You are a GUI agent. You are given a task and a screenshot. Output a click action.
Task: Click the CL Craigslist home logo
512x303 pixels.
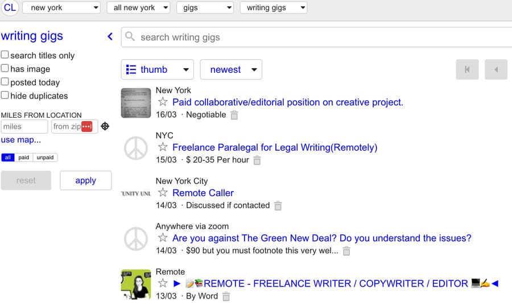[x=10, y=7]
